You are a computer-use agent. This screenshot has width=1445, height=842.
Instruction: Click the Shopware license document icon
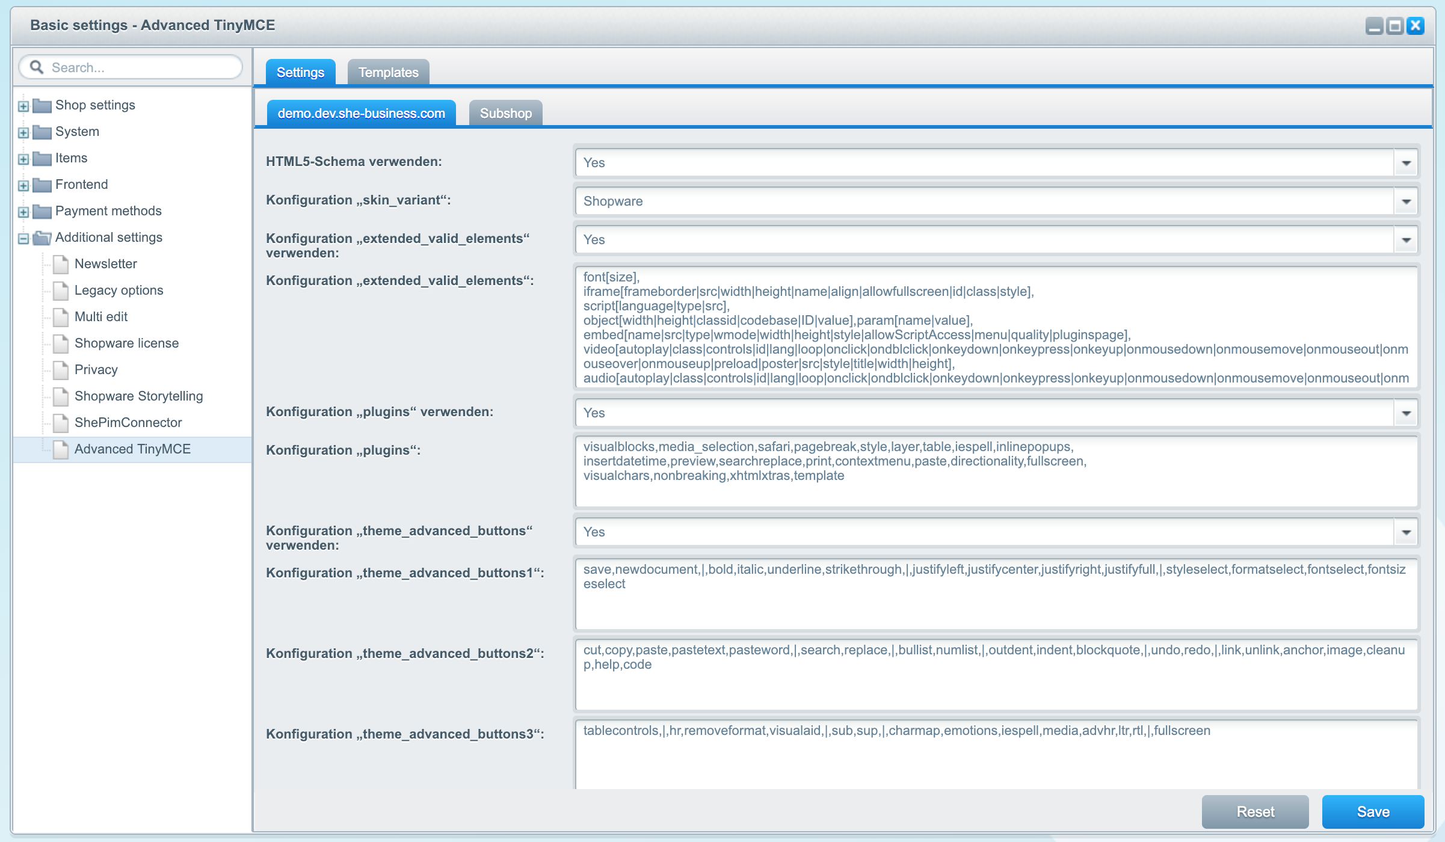(61, 343)
